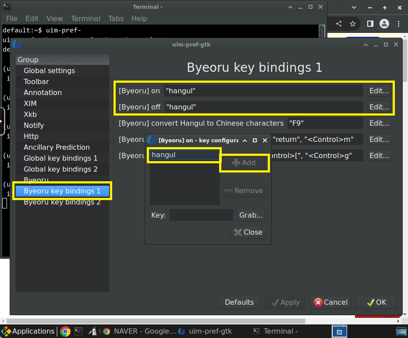Click the Chrome share icon

(x=338, y=24)
